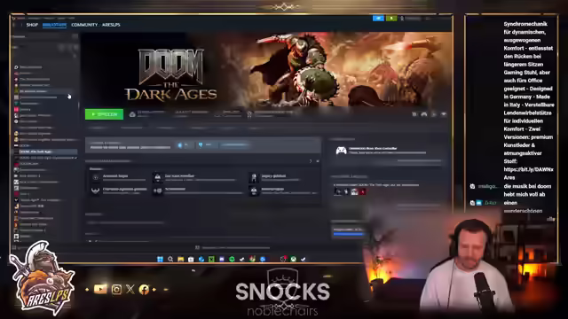Open the Windows Start menu on taskbar
Viewport: 568px width, 319px height.
[160, 259]
